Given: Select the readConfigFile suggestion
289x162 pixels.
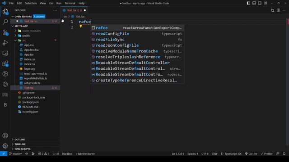Looking at the screenshot, I should (x=137, y=34).
